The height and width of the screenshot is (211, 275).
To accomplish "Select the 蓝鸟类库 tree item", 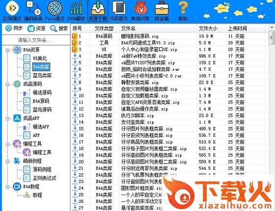I will click(x=42, y=76).
